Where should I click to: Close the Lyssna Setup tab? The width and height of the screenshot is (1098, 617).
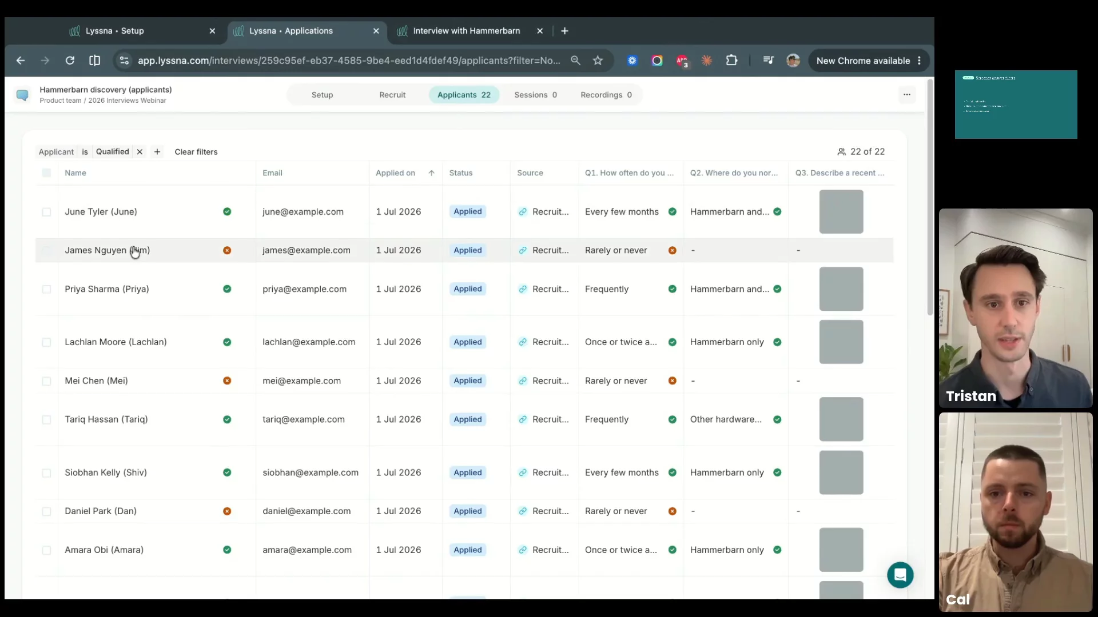click(212, 31)
